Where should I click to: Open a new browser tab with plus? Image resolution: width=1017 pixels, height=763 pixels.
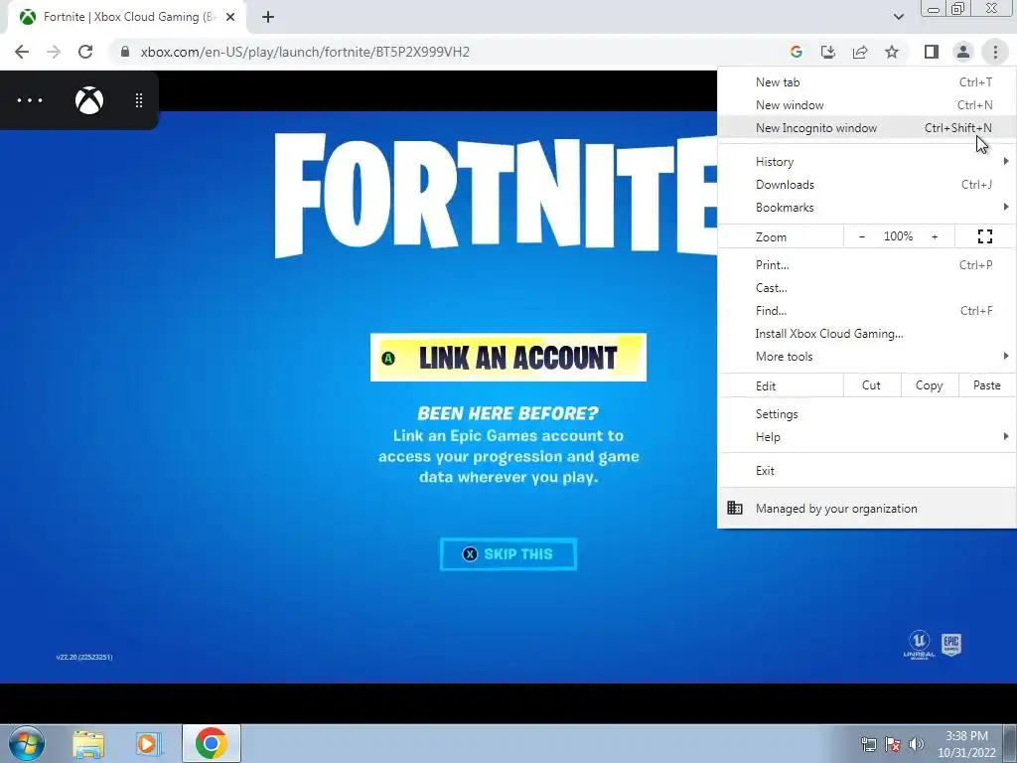pyautogui.click(x=268, y=17)
